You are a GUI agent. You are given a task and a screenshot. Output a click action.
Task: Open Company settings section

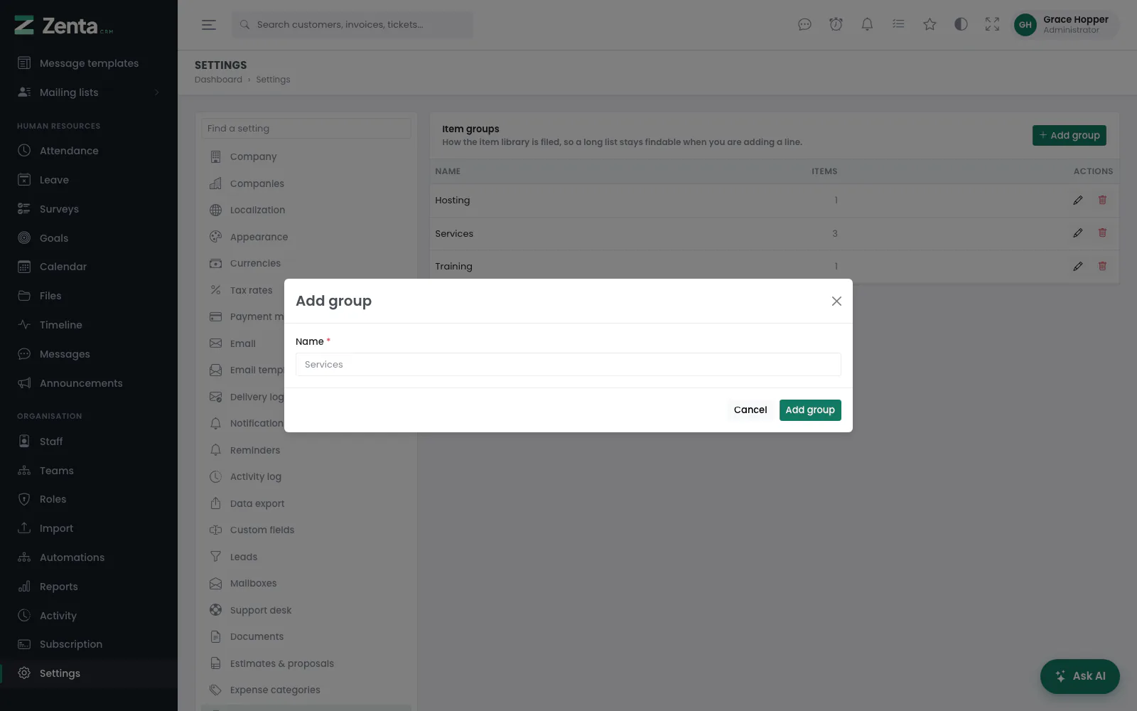click(x=306, y=157)
